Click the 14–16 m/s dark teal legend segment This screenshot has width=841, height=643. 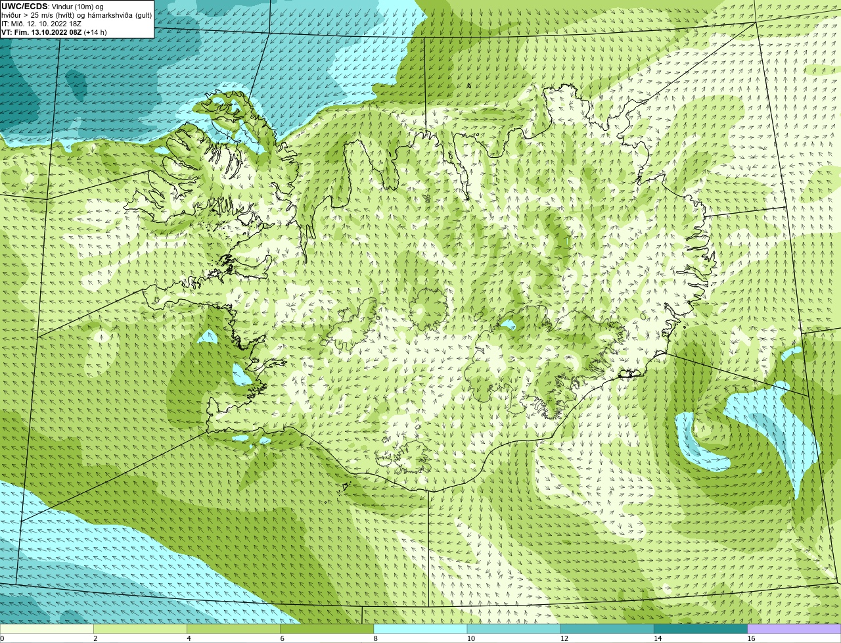(701, 629)
